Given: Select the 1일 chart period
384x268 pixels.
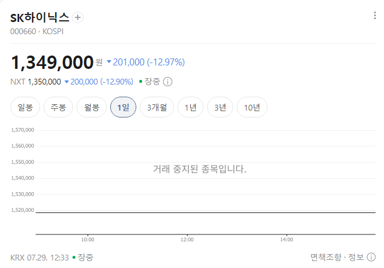Looking at the screenshot, I should 123,107.
